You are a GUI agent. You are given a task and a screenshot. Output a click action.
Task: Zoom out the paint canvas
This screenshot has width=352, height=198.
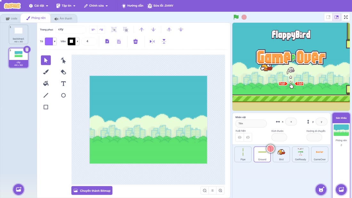[x=204, y=191]
